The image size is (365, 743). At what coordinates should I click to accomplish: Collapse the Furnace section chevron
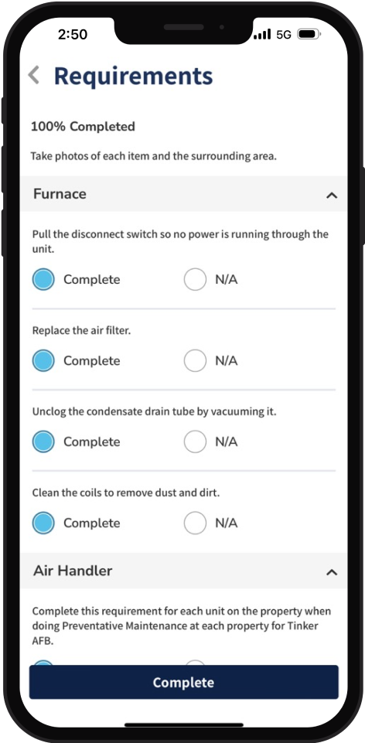[x=332, y=195]
